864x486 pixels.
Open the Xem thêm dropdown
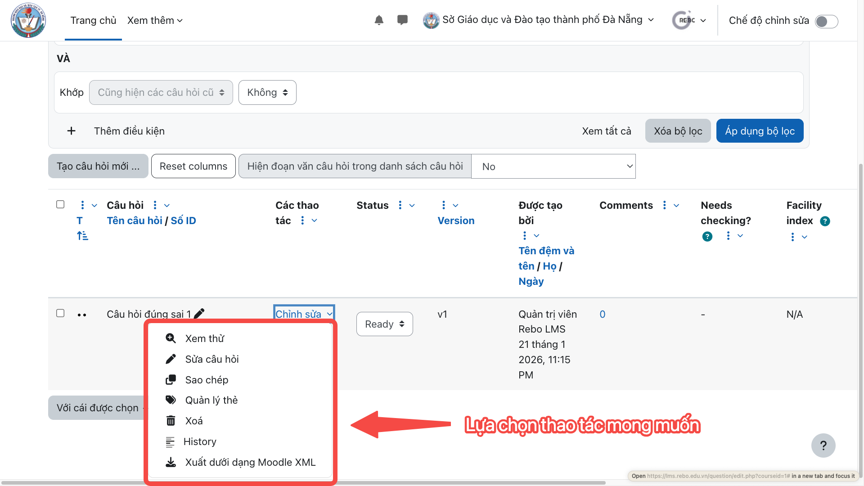[155, 20]
